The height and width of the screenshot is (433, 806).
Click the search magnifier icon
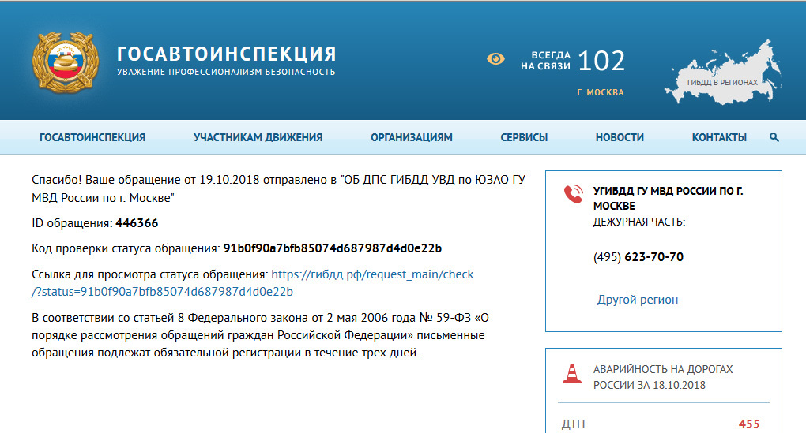point(774,137)
